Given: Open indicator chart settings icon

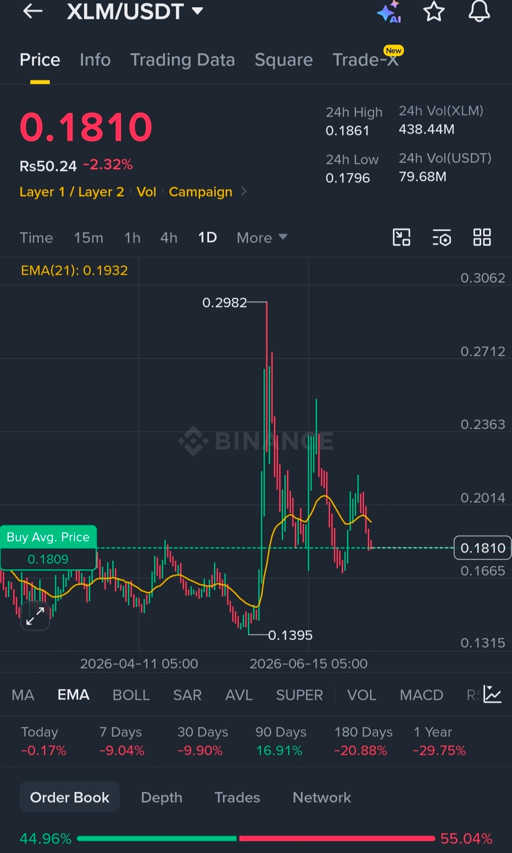Looking at the screenshot, I should pyautogui.click(x=493, y=694).
